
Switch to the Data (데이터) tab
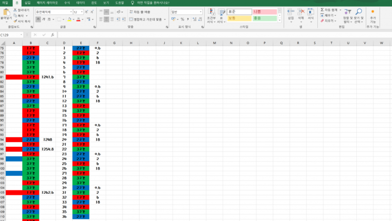(x=80, y=3)
